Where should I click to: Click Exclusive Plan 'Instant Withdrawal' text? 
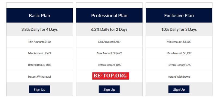pos(179,77)
